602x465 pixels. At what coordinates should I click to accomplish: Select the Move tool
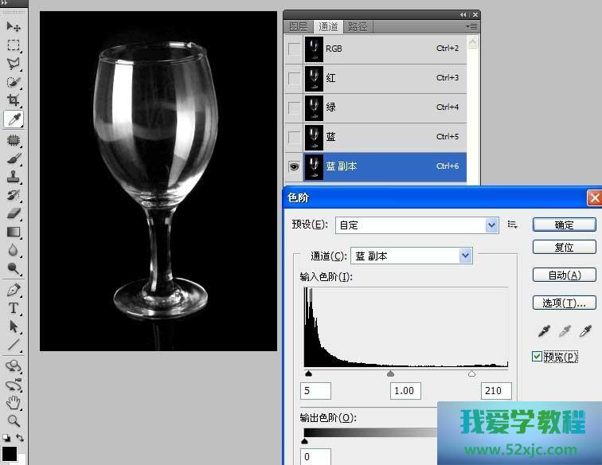14,27
